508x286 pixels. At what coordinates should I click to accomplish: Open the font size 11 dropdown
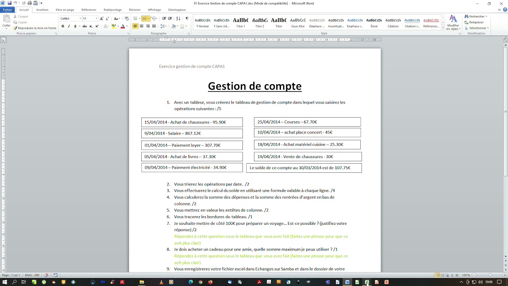click(96, 19)
